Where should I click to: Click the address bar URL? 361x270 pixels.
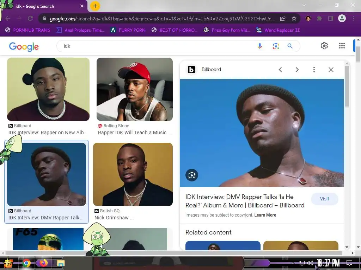[162, 19]
